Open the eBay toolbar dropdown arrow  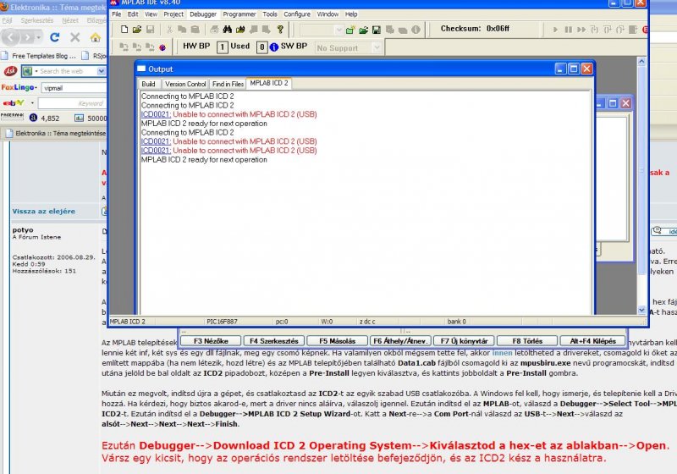coord(32,103)
